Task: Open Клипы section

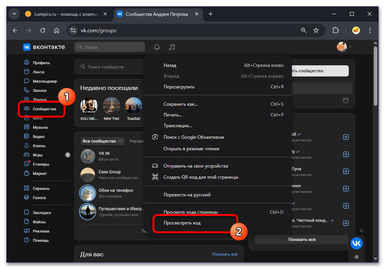Action: [x=34, y=146]
